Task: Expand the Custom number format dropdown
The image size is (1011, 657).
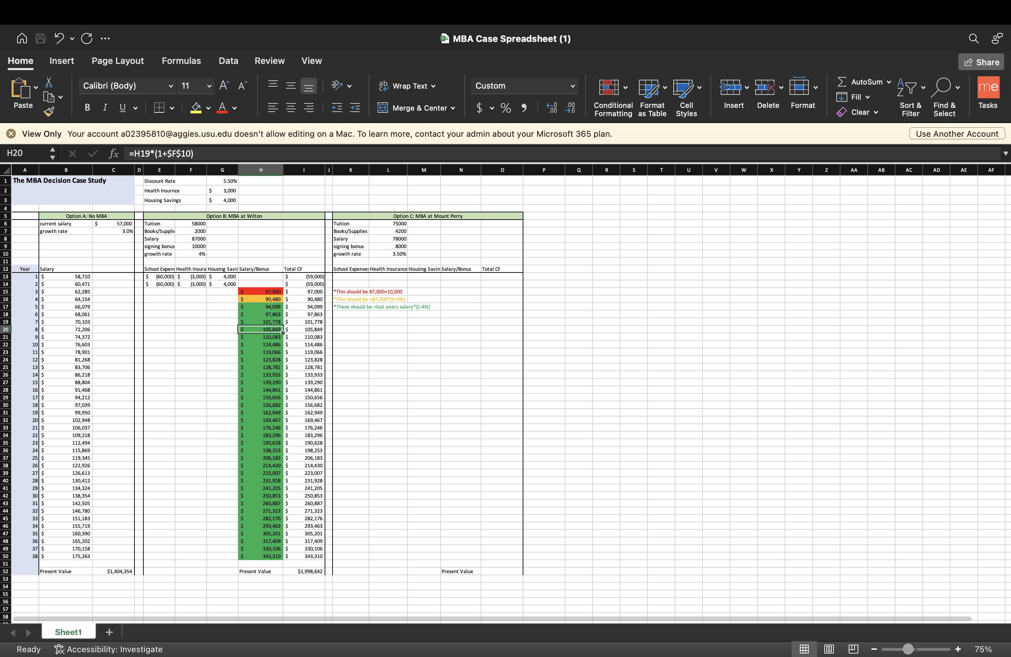Action: pos(572,86)
